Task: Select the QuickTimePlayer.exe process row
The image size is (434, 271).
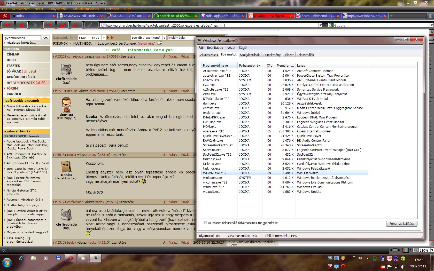Action: (285, 136)
